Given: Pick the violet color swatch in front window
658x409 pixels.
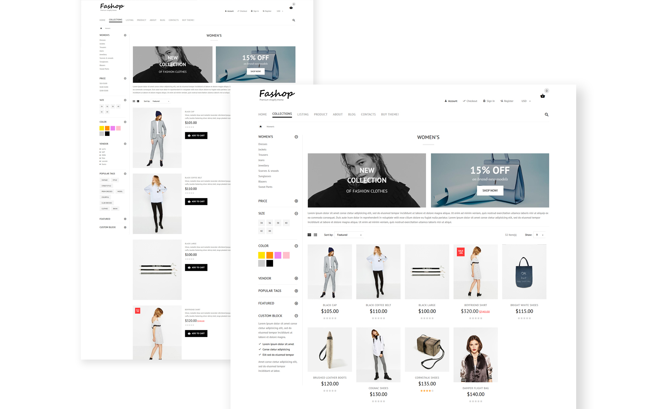Looking at the screenshot, I should click(x=278, y=255).
